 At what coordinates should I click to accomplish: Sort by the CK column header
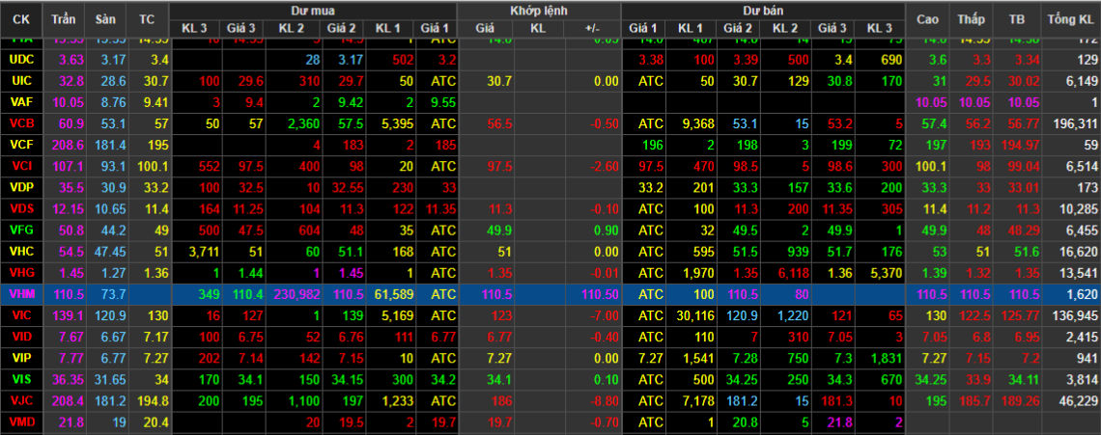click(23, 19)
